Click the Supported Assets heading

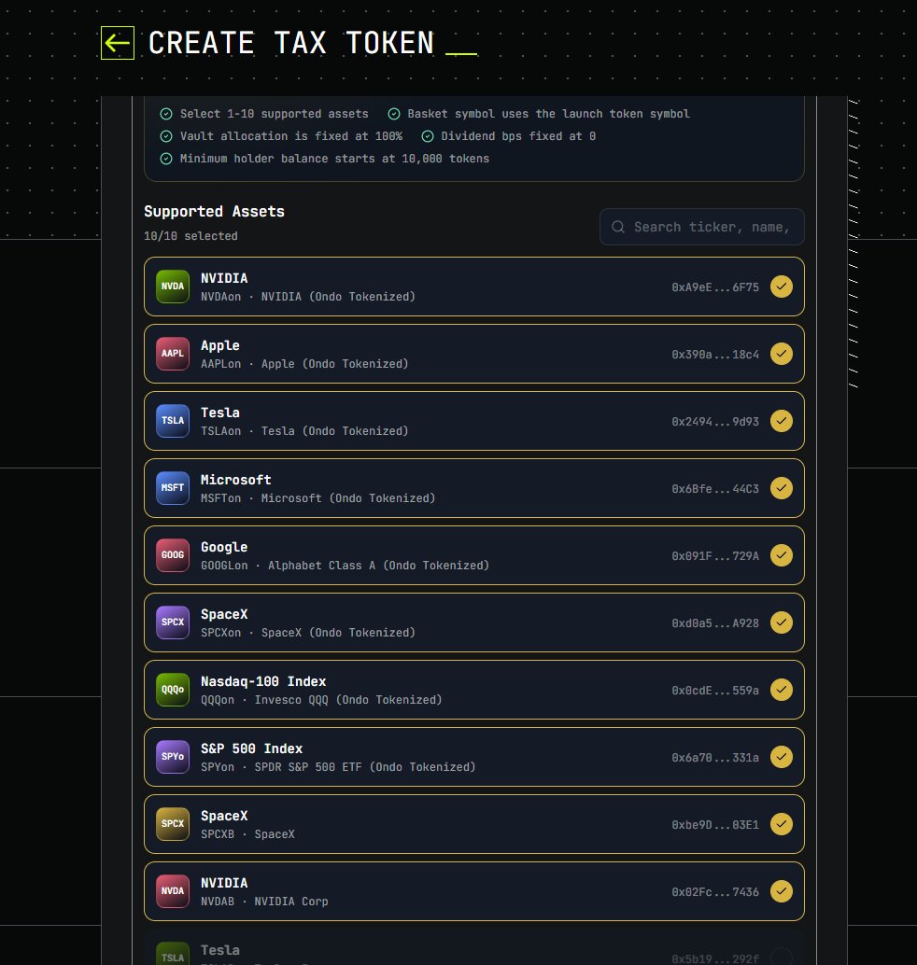[214, 211]
